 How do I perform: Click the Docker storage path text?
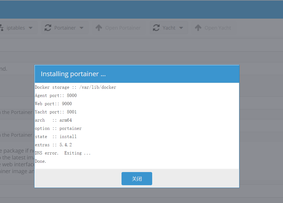coord(75,87)
